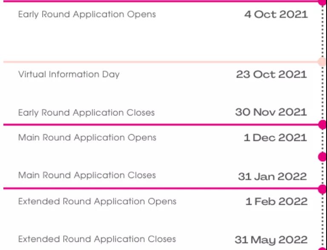The width and height of the screenshot is (327, 250).
Task: Click the pink divider line below 31 Jan 2022
Action: pyautogui.click(x=161, y=189)
